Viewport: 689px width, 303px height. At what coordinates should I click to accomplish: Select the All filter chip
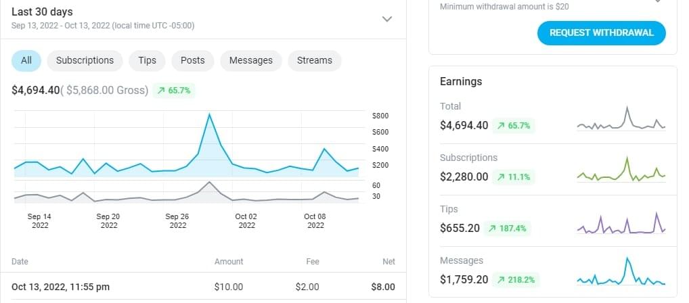(x=26, y=60)
